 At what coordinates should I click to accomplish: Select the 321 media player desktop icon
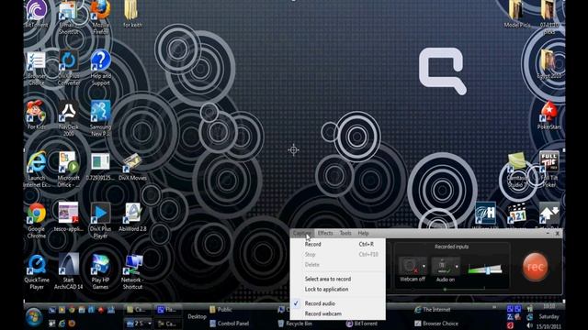click(x=516, y=214)
